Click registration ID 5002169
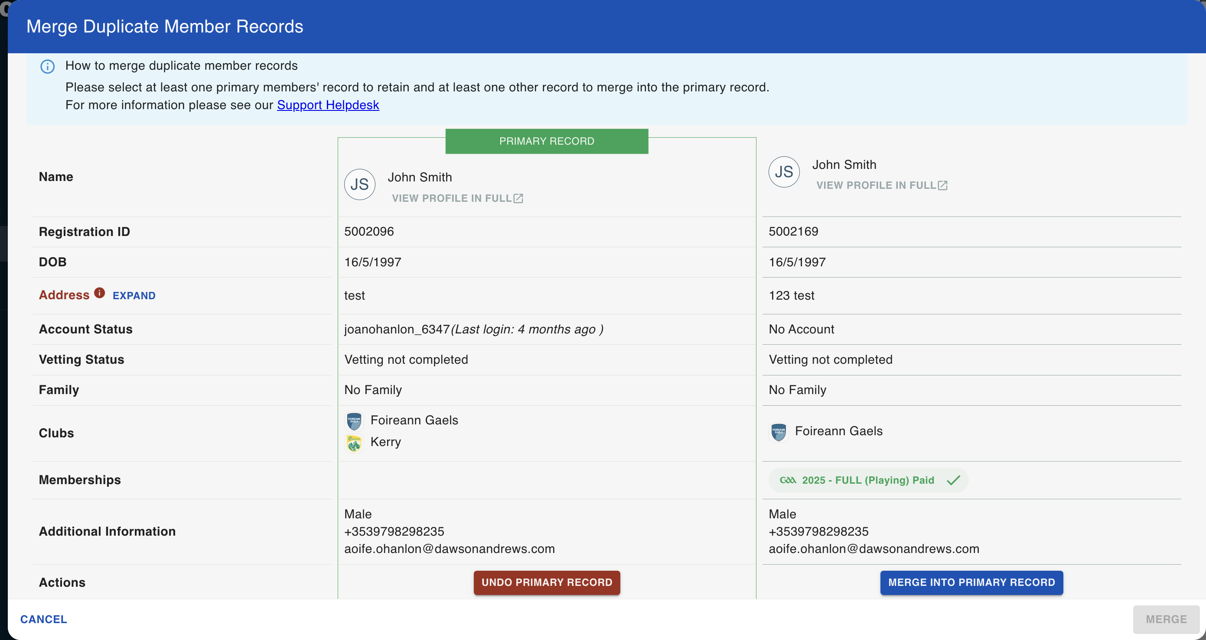The width and height of the screenshot is (1206, 640). point(794,231)
